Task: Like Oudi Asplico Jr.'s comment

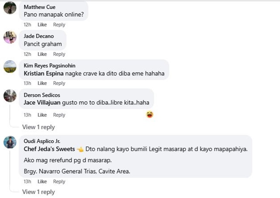Action: (42, 182)
